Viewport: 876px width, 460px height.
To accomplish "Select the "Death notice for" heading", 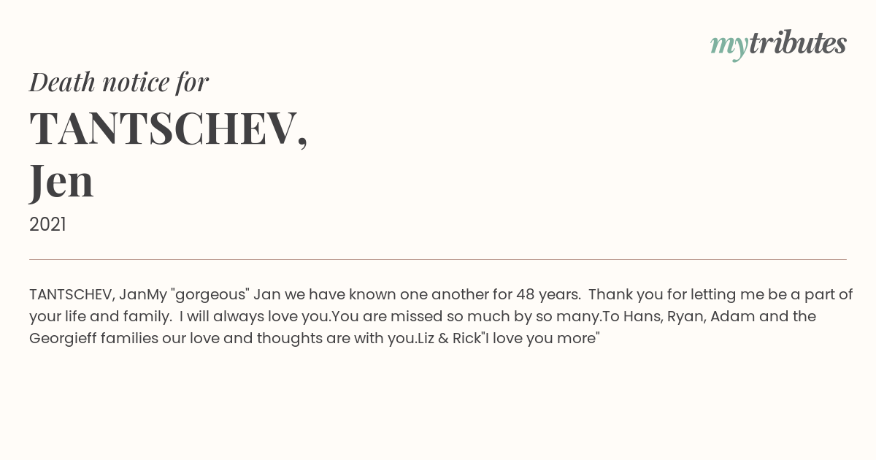I will tap(119, 83).
